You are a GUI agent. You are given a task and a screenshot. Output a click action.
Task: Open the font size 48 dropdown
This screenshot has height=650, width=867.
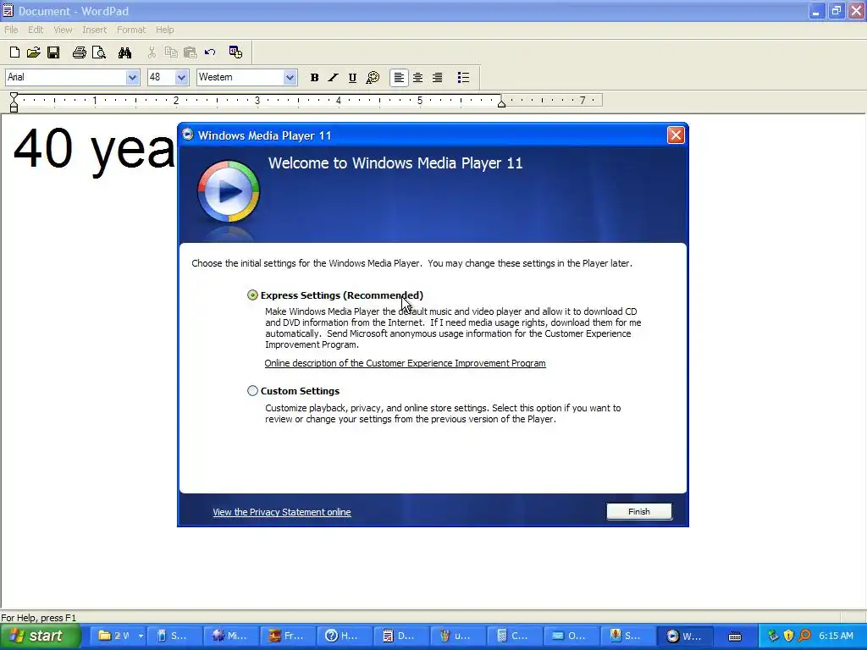click(181, 77)
